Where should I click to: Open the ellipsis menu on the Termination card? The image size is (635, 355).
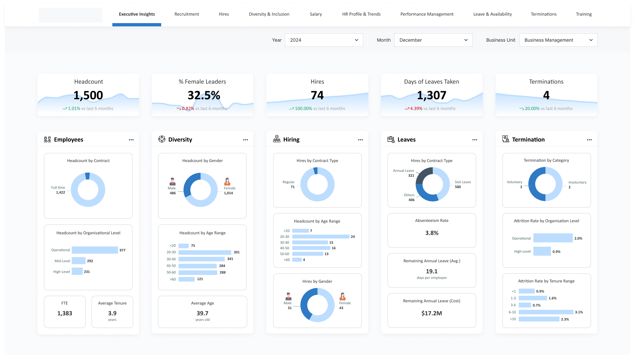point(589,140)
